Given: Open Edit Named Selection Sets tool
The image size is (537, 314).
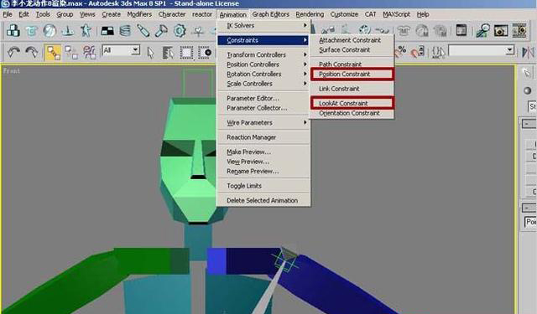Looking at the screenshot, I should click(438, 52).
